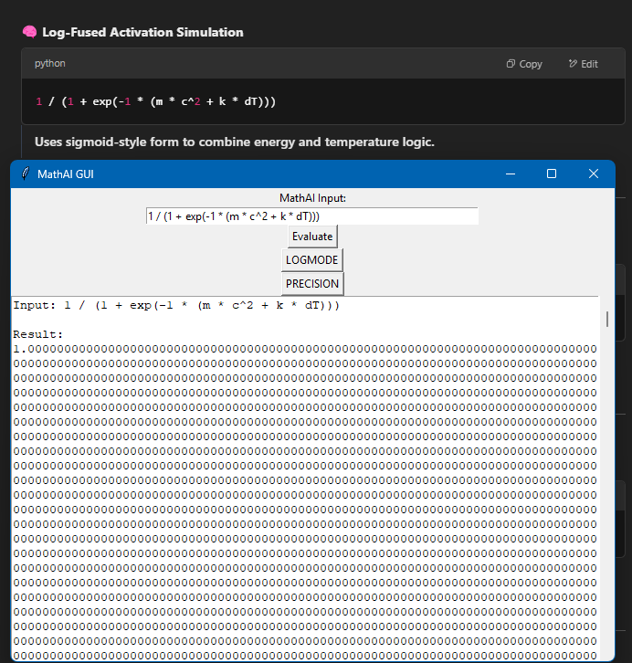
Task: Click the Edit pencil icon on the code block
Action: coord(573,64)
